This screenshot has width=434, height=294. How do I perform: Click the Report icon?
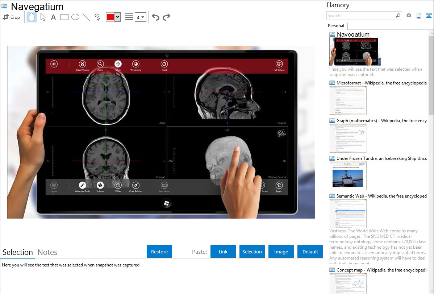coord(279,185)
